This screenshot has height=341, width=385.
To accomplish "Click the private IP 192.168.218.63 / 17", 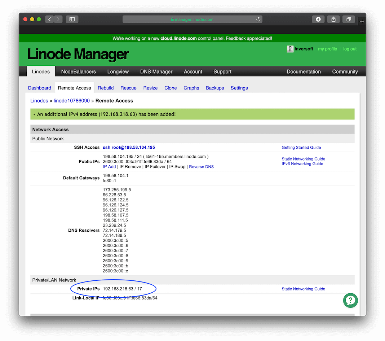I will point(122,289).
